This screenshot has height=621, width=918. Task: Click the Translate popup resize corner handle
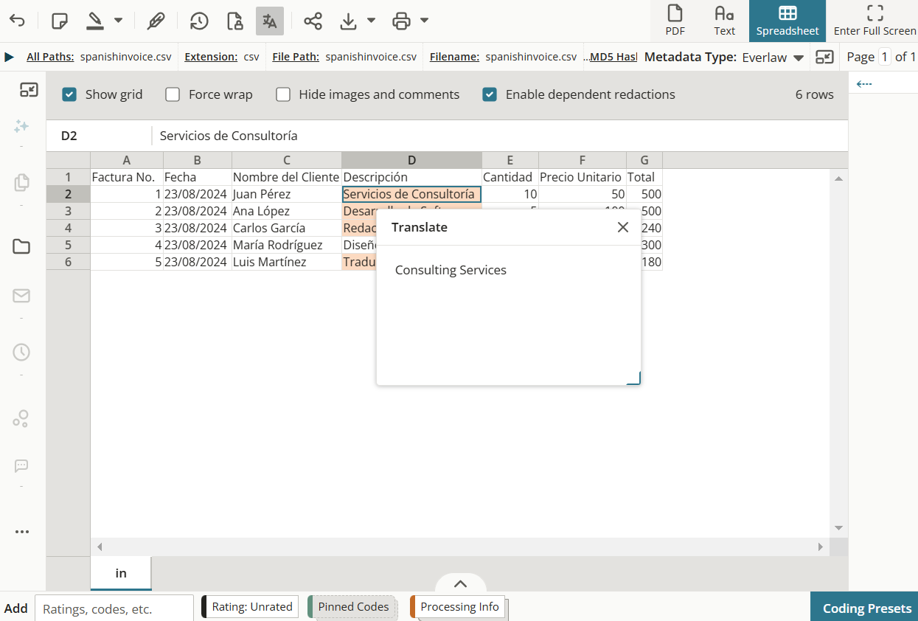click(633, 378)
